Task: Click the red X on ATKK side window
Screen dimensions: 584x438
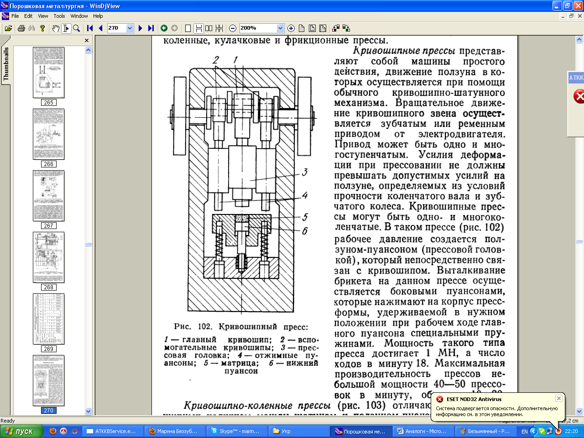Action: pyautogui.click(x=579, y=96)
